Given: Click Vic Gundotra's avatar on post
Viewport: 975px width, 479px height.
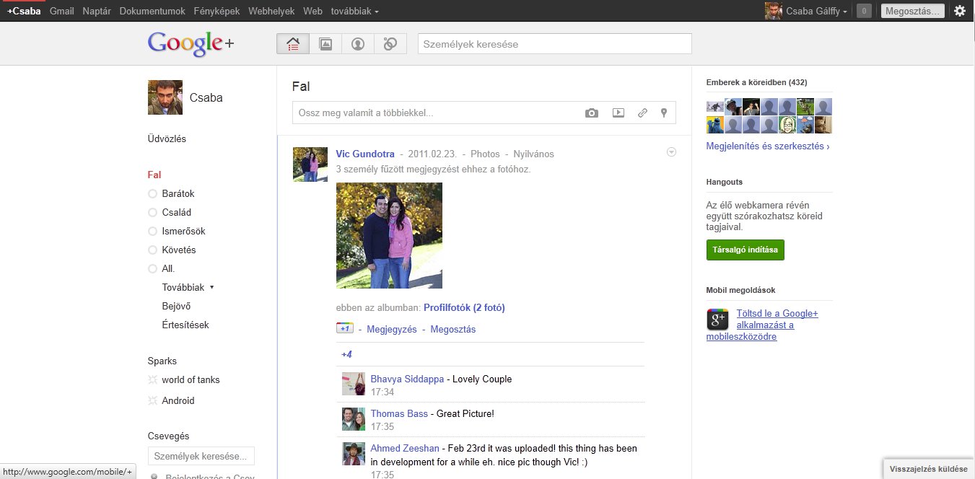Looking at the screenshot, I should click(x=310, y=164).
